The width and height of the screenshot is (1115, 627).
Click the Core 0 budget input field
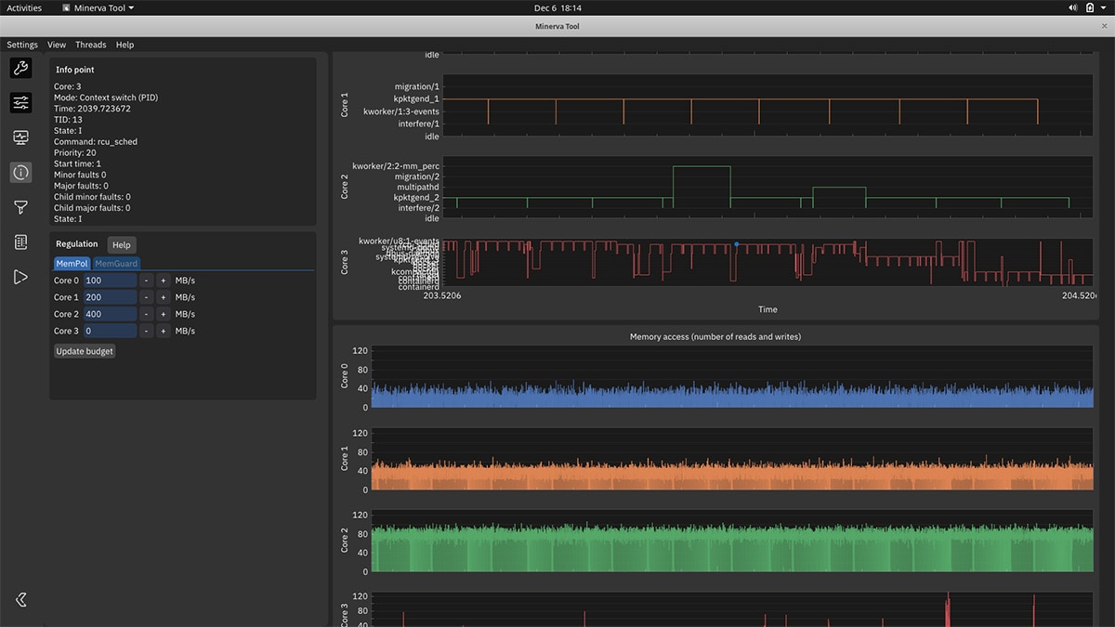(x=110, y=281)
